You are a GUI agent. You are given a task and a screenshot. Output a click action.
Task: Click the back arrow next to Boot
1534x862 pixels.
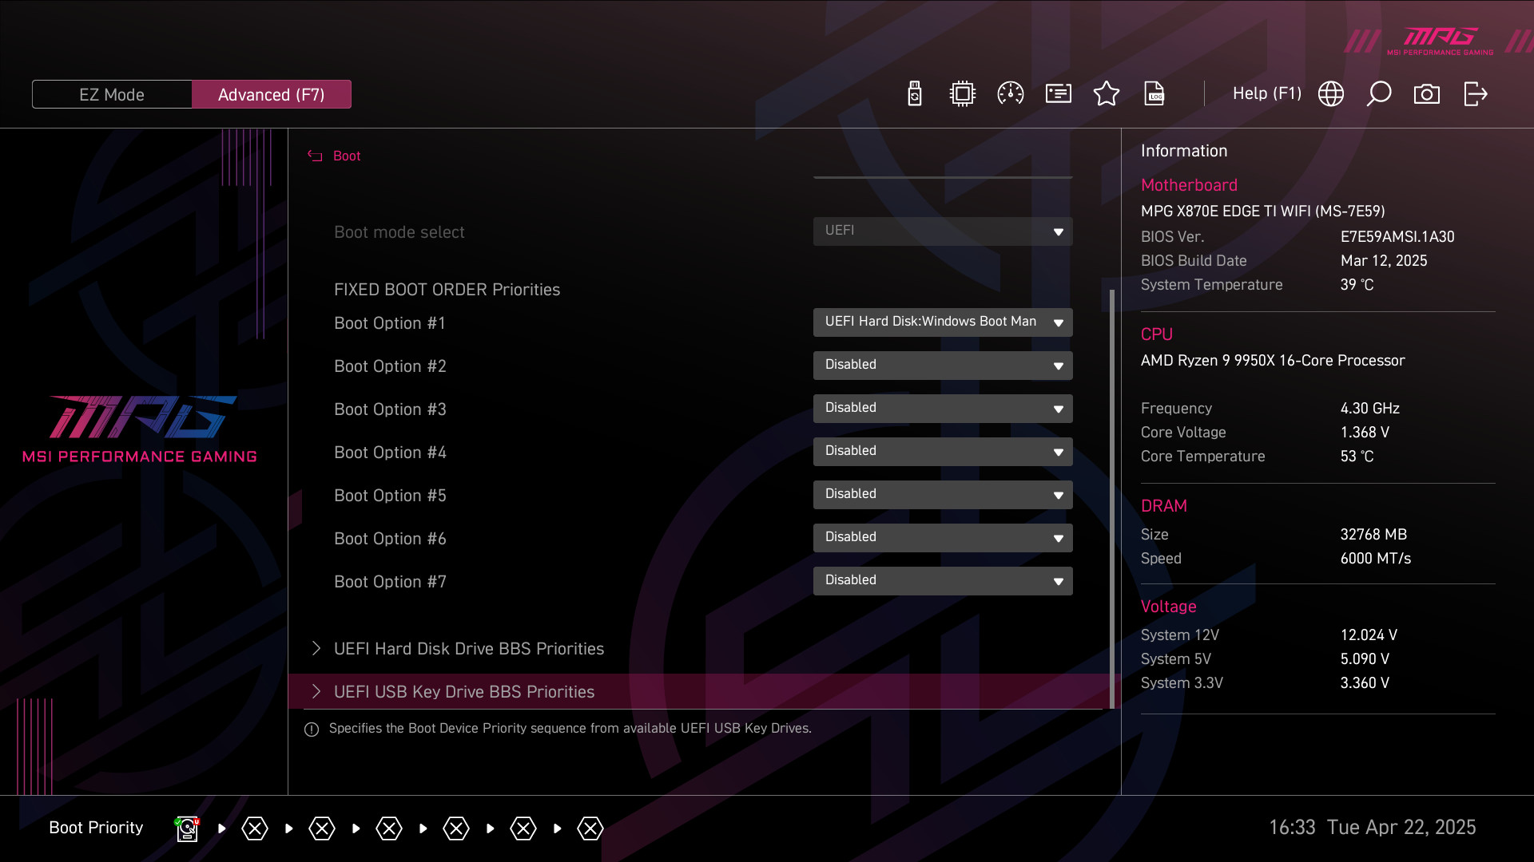[x=316, y=156]
